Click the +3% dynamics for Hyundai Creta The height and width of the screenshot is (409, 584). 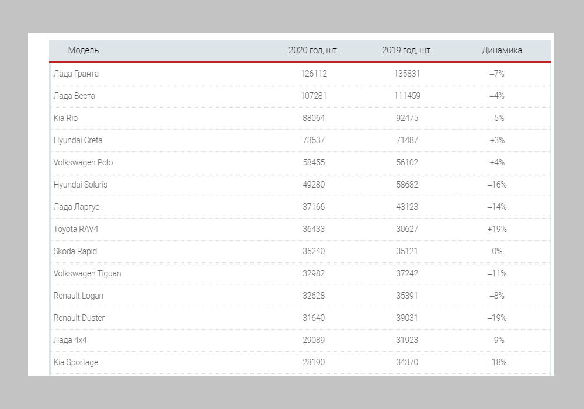(497, 140)
